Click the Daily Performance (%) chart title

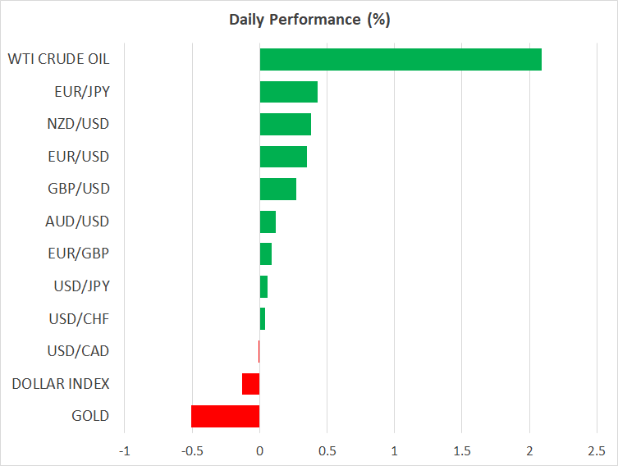click(309, 20)
